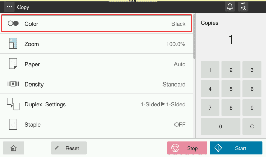
Task: Reset the copy settings
Action: [x=69, y=148]
